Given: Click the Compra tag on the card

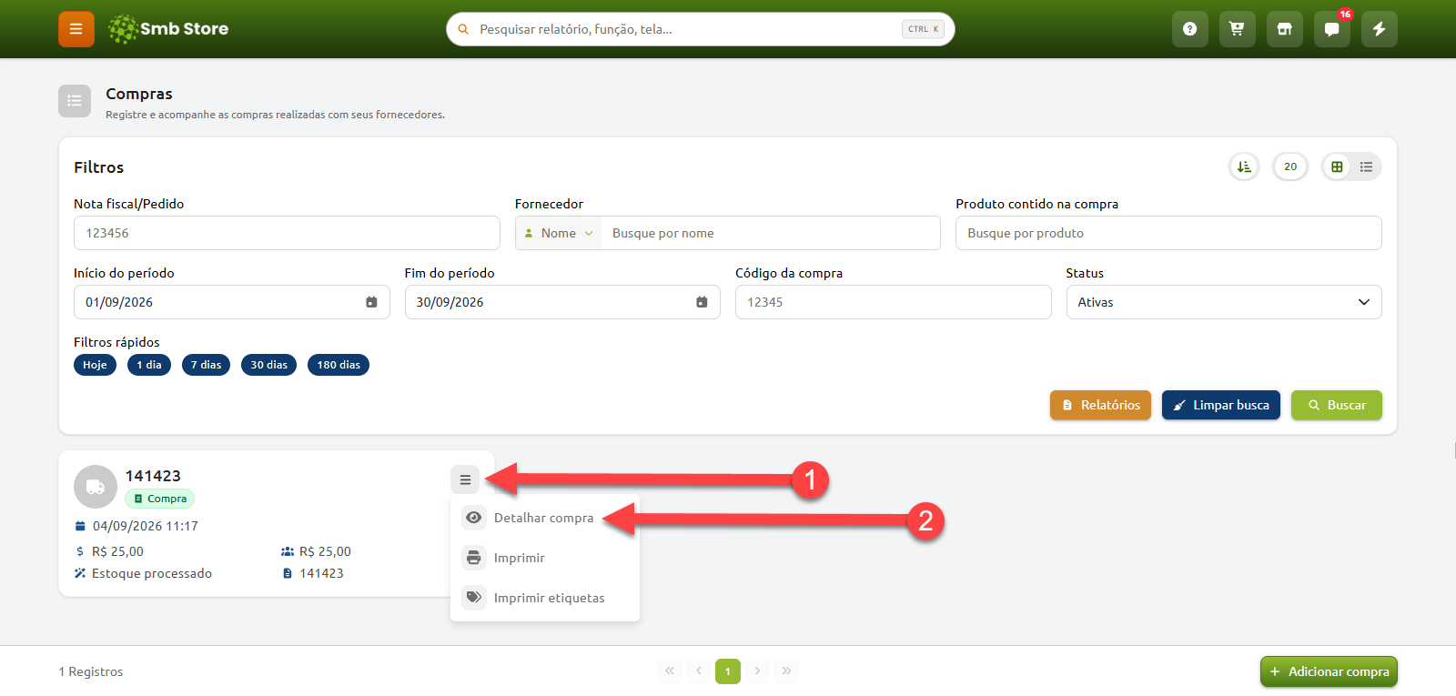Looking at the screenshot, I should [159, 499].
